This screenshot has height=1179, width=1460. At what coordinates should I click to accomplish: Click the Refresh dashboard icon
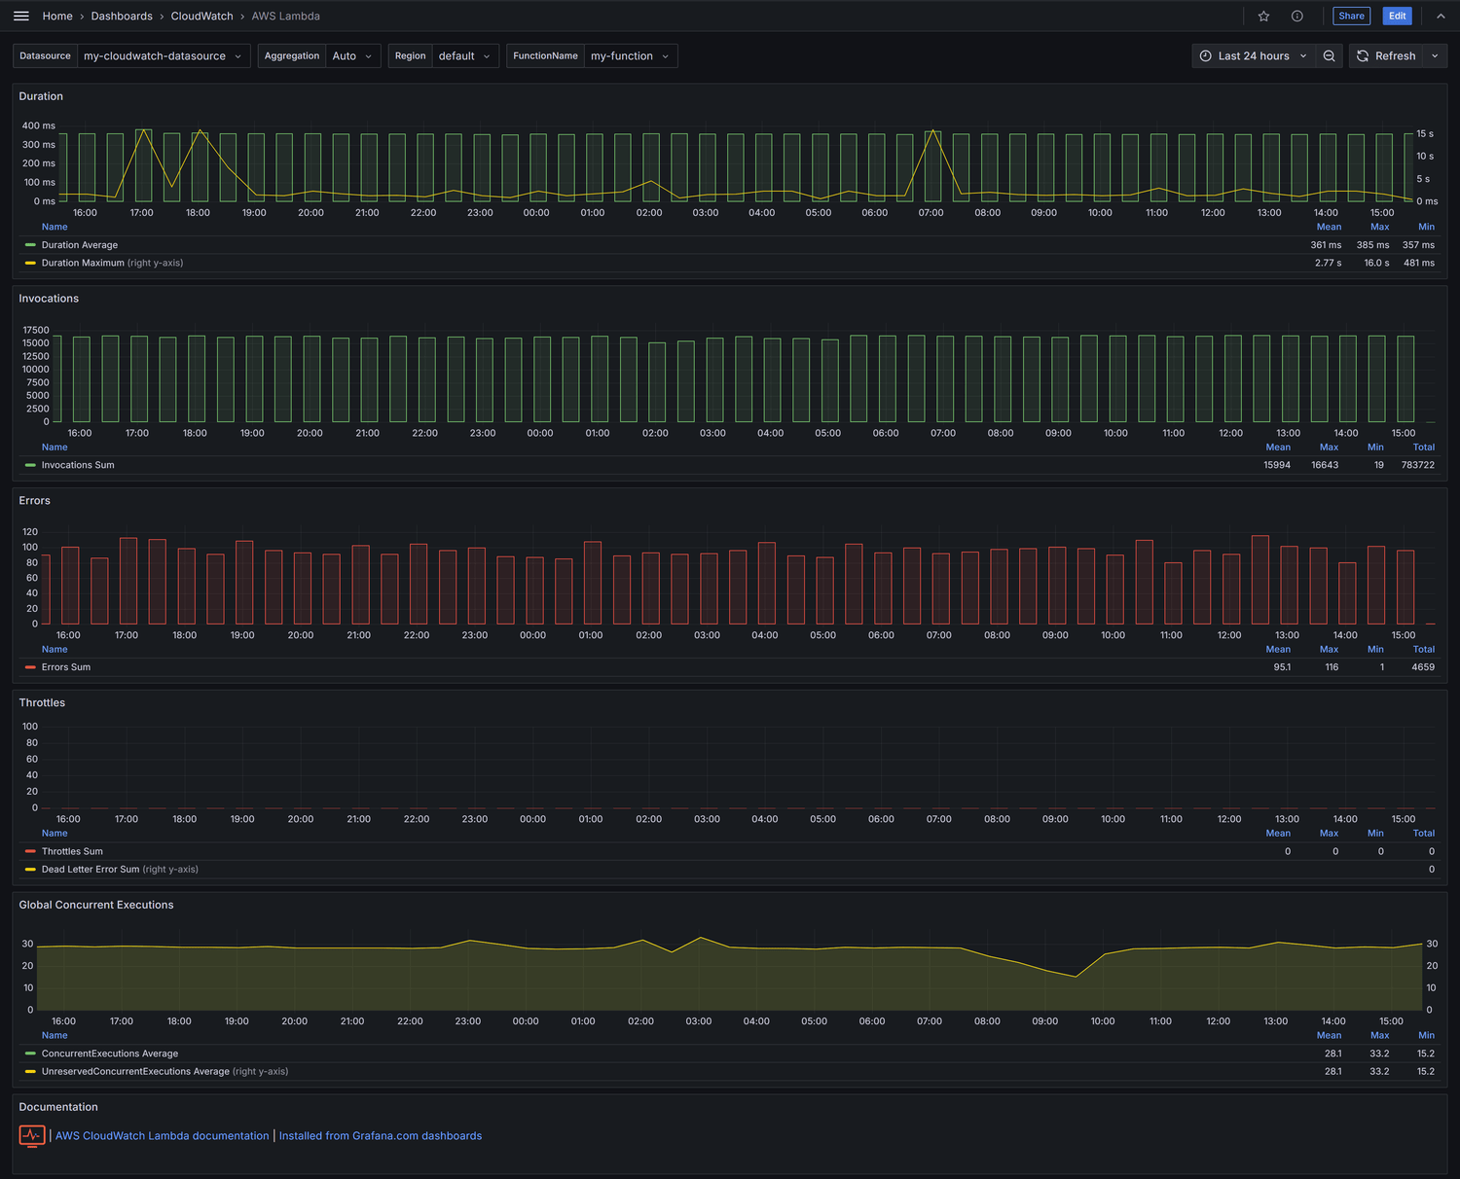1363,55
